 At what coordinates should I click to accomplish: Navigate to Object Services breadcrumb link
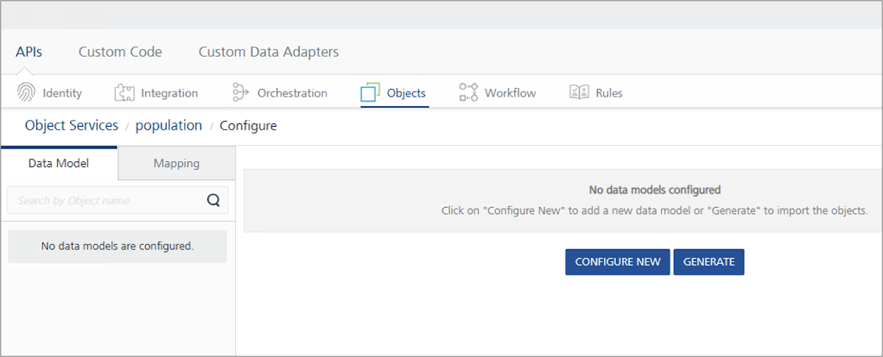click(72, 126)
